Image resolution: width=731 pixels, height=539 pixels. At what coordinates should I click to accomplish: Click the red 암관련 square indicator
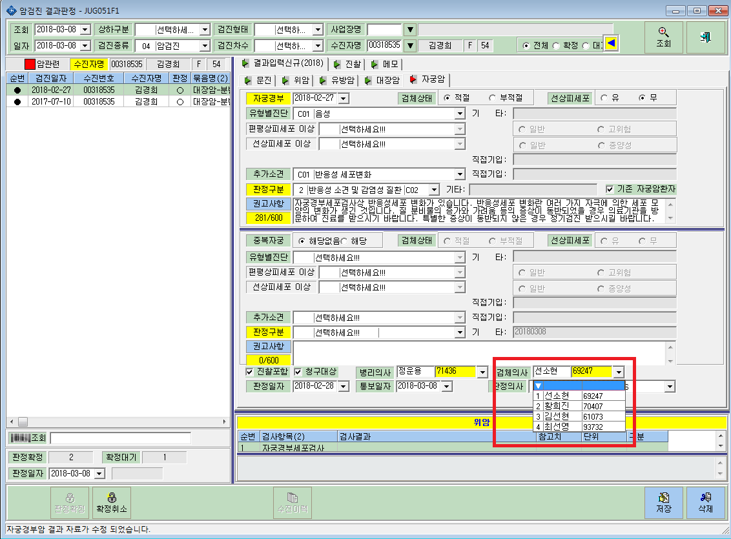tap(30, 65)
